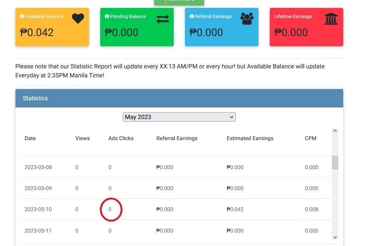Click the transfer arrows icon on Pending Balance
This screenshot has width=382, height=246.
162,19
